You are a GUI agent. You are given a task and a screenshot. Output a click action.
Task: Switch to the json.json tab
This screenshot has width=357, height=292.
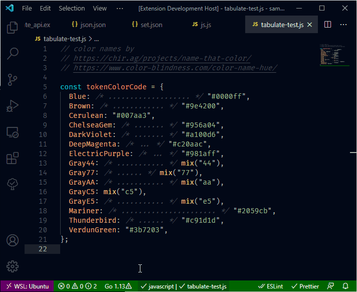pos(89,25)
